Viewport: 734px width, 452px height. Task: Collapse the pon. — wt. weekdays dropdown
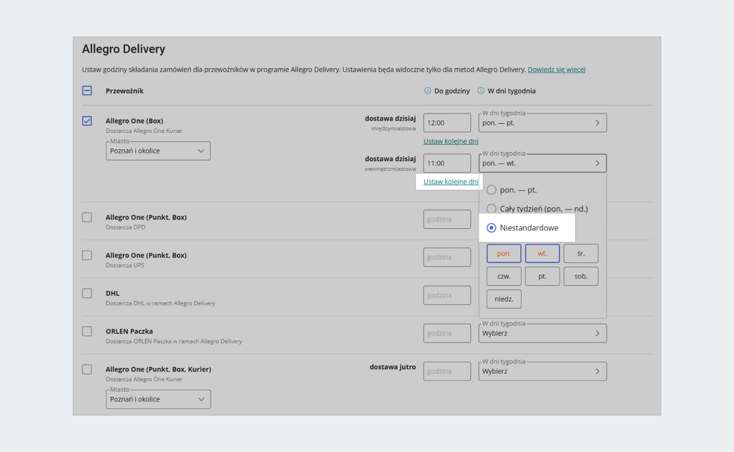543,163
